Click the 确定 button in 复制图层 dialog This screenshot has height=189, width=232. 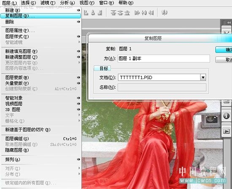(x=224, y=50)
